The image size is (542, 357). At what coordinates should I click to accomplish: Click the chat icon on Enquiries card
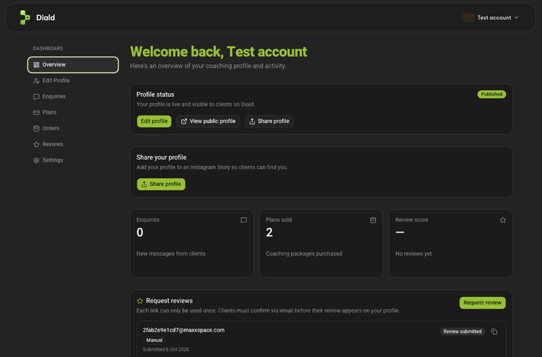pos(243,220)
